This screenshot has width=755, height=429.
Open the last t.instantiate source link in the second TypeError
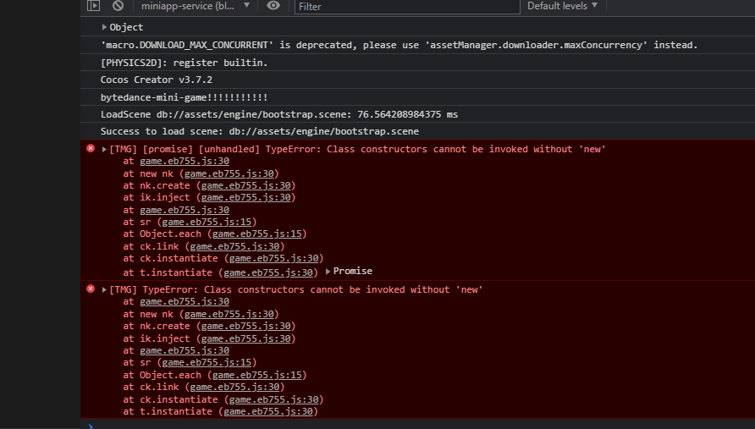coord(268,412)
